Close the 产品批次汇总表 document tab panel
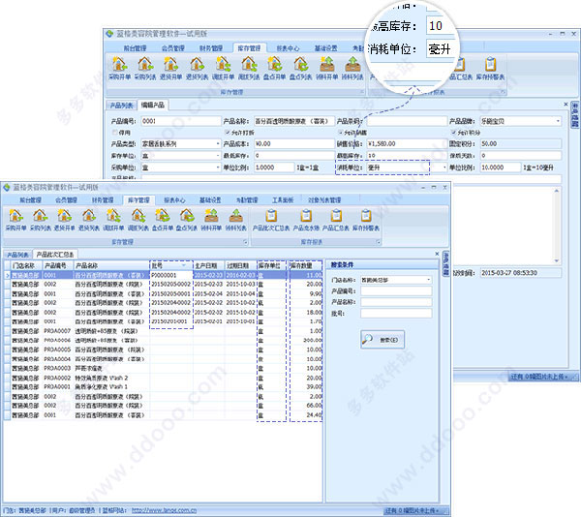The width and height of the screenshot is (581, 517). [437, 254]
